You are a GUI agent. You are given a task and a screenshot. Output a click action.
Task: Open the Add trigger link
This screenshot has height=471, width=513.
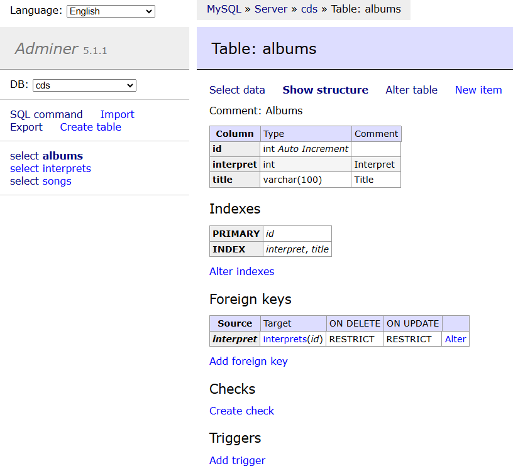(x=238, y=460)
